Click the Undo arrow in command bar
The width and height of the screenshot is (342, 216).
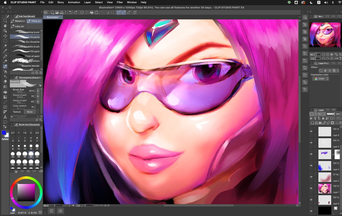(71, 13)
